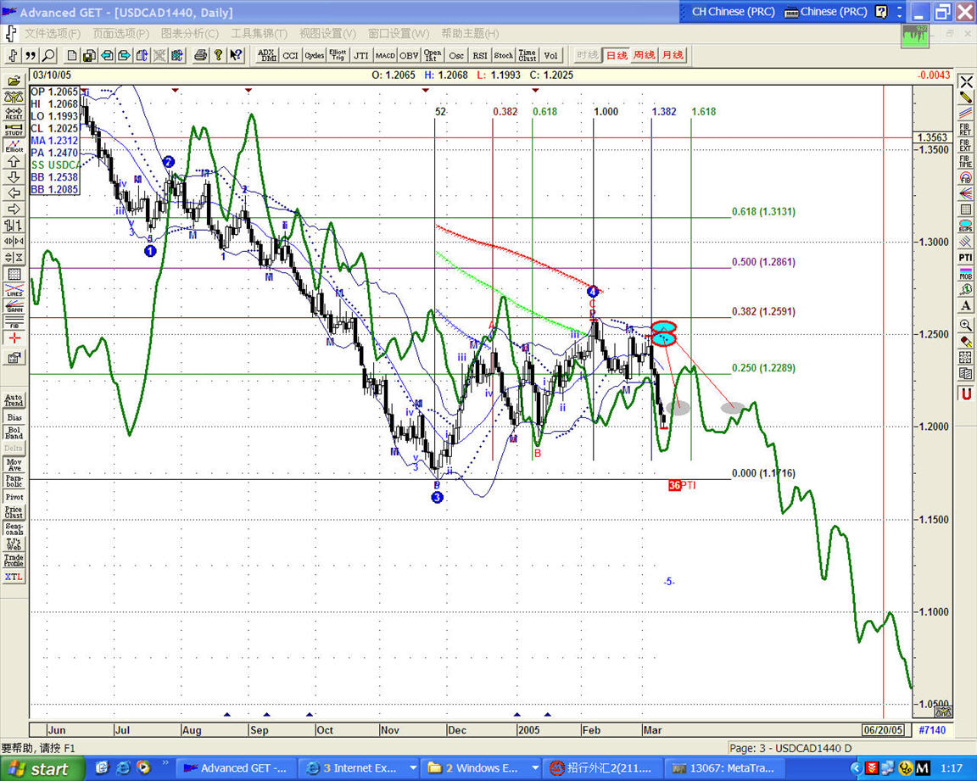
Task: Activate the PTI tool
Action: click(x=965, y=257)
